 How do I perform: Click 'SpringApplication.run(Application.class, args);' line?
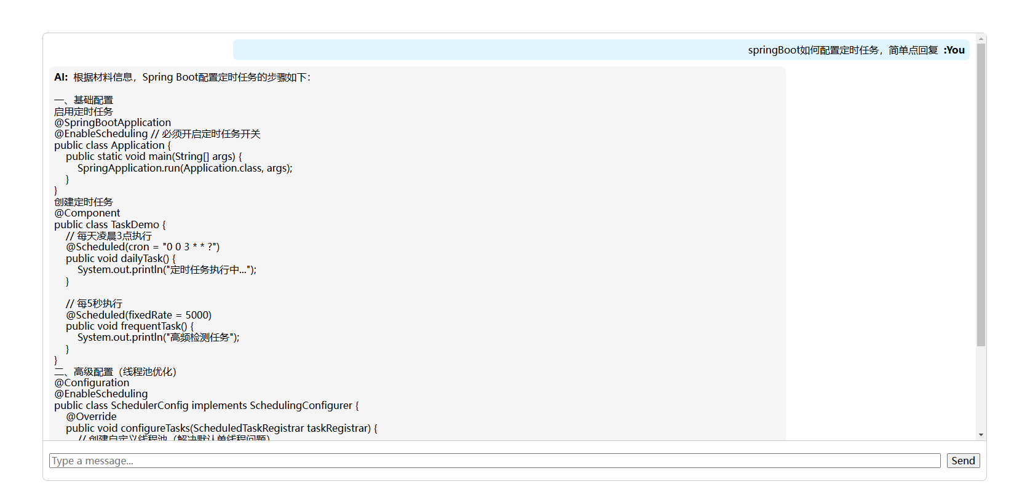(185, 168)
